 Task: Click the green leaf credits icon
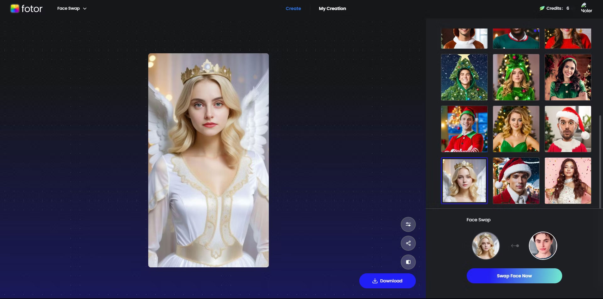(542, 8)
